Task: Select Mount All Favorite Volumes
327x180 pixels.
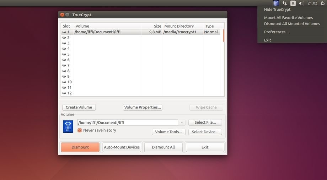Action: coord(288,18)
